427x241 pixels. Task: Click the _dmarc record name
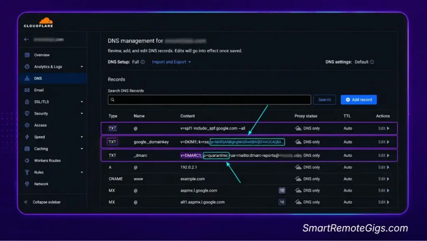(x=141, y=155)
